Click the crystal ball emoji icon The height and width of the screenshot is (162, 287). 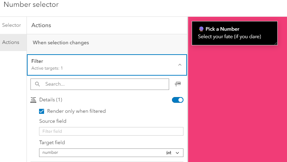(201, 29)
